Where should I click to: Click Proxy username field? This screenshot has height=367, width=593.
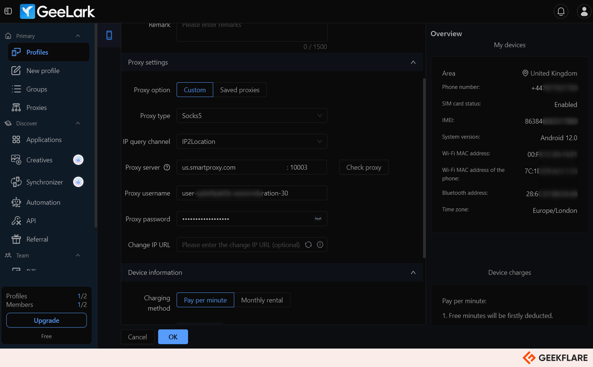click(252, 193)
